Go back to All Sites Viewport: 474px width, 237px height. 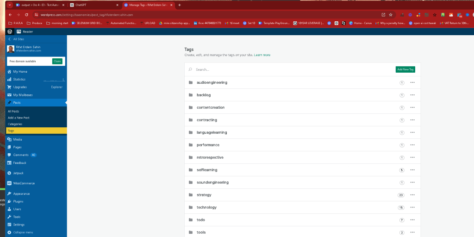tap(16, 39)
